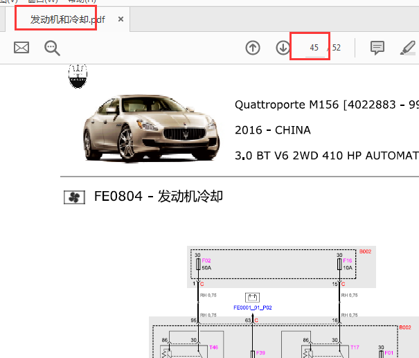
Task: Select the FE0804 - 发动机冷却 heading
Action: (159, 197)
